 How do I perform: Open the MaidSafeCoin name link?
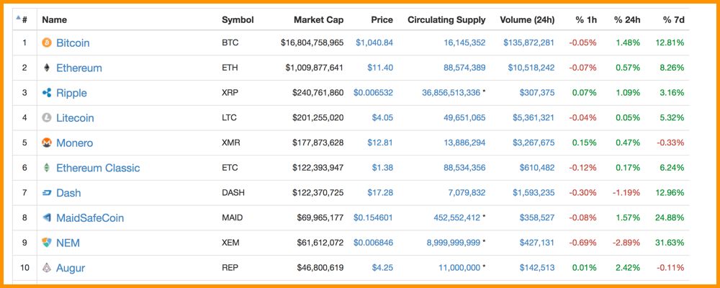coord(90,217)
